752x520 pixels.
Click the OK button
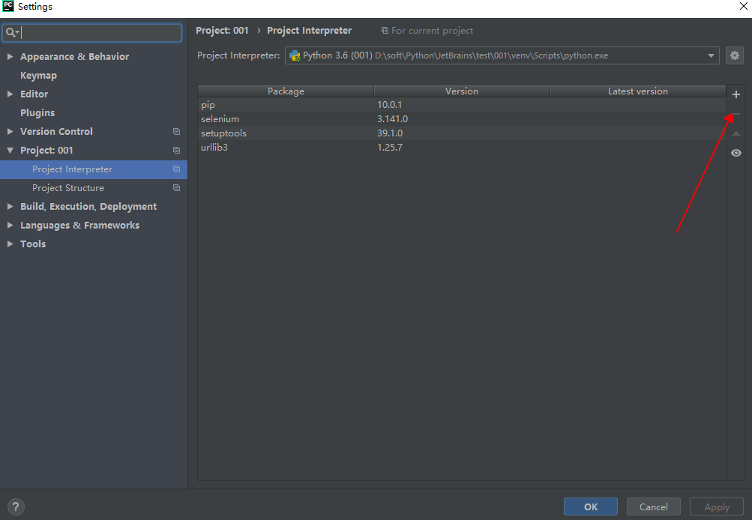591,507
